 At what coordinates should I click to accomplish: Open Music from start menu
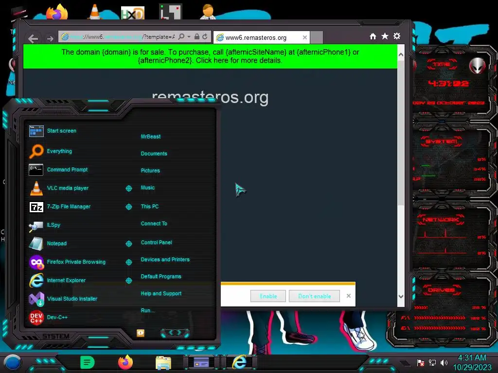pos(148,188)
